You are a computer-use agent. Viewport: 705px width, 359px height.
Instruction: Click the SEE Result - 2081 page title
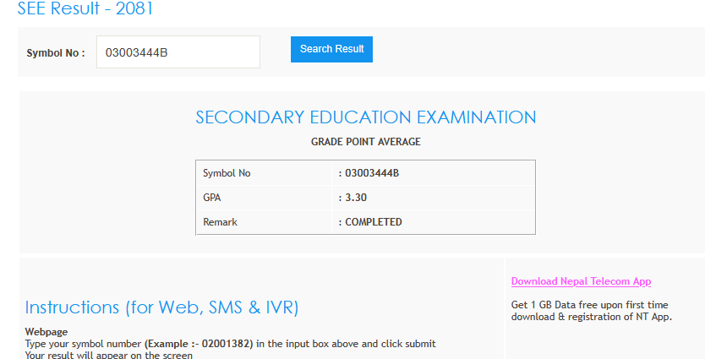tap(85, 10)
